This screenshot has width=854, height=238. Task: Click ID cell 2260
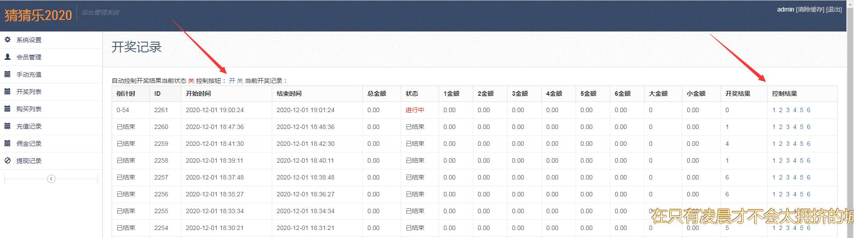click(x=161, y=127)
